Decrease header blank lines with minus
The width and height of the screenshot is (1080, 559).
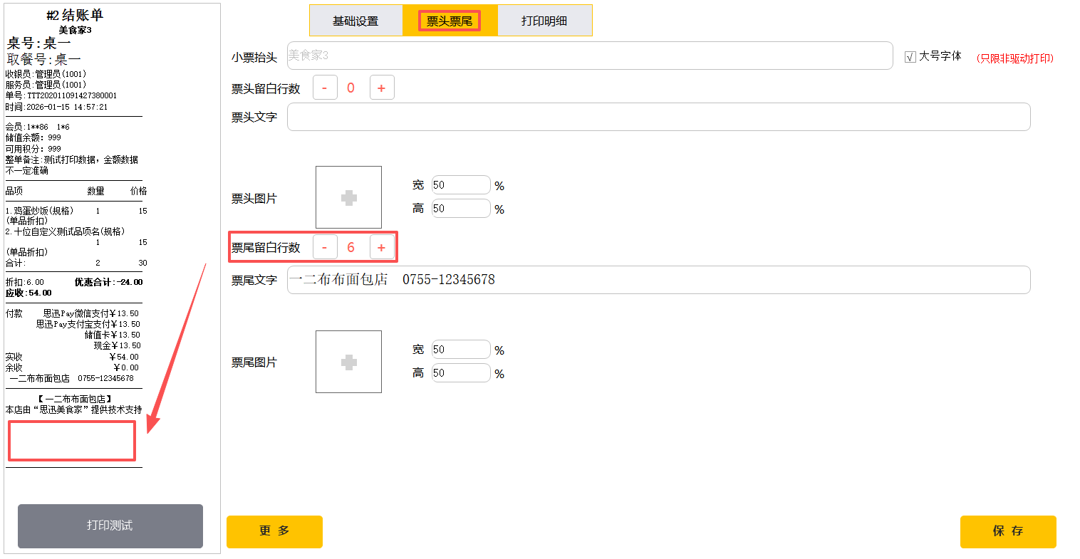(325, 88)
